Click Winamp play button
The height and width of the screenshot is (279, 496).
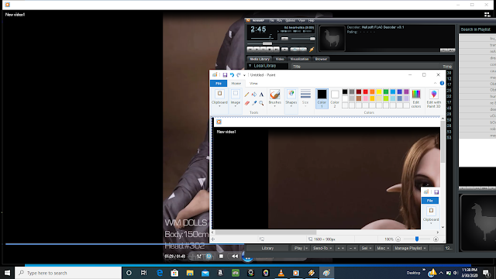click(257, 50)
